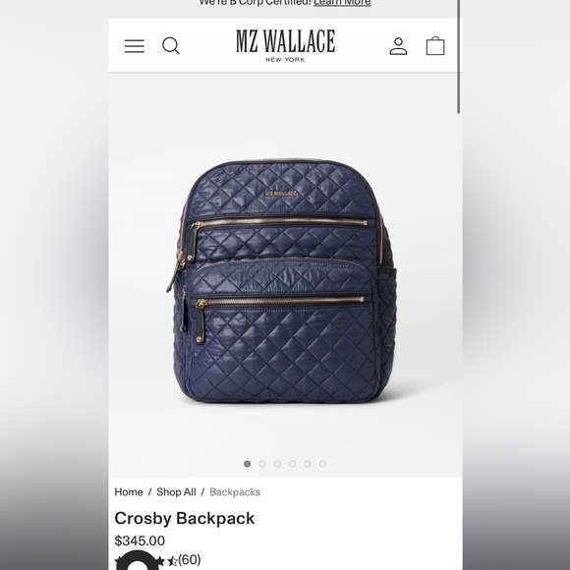Select the fourth carousel dot indicator
Image resolution: width=570 pixels, height=570 pixels.
292,464
